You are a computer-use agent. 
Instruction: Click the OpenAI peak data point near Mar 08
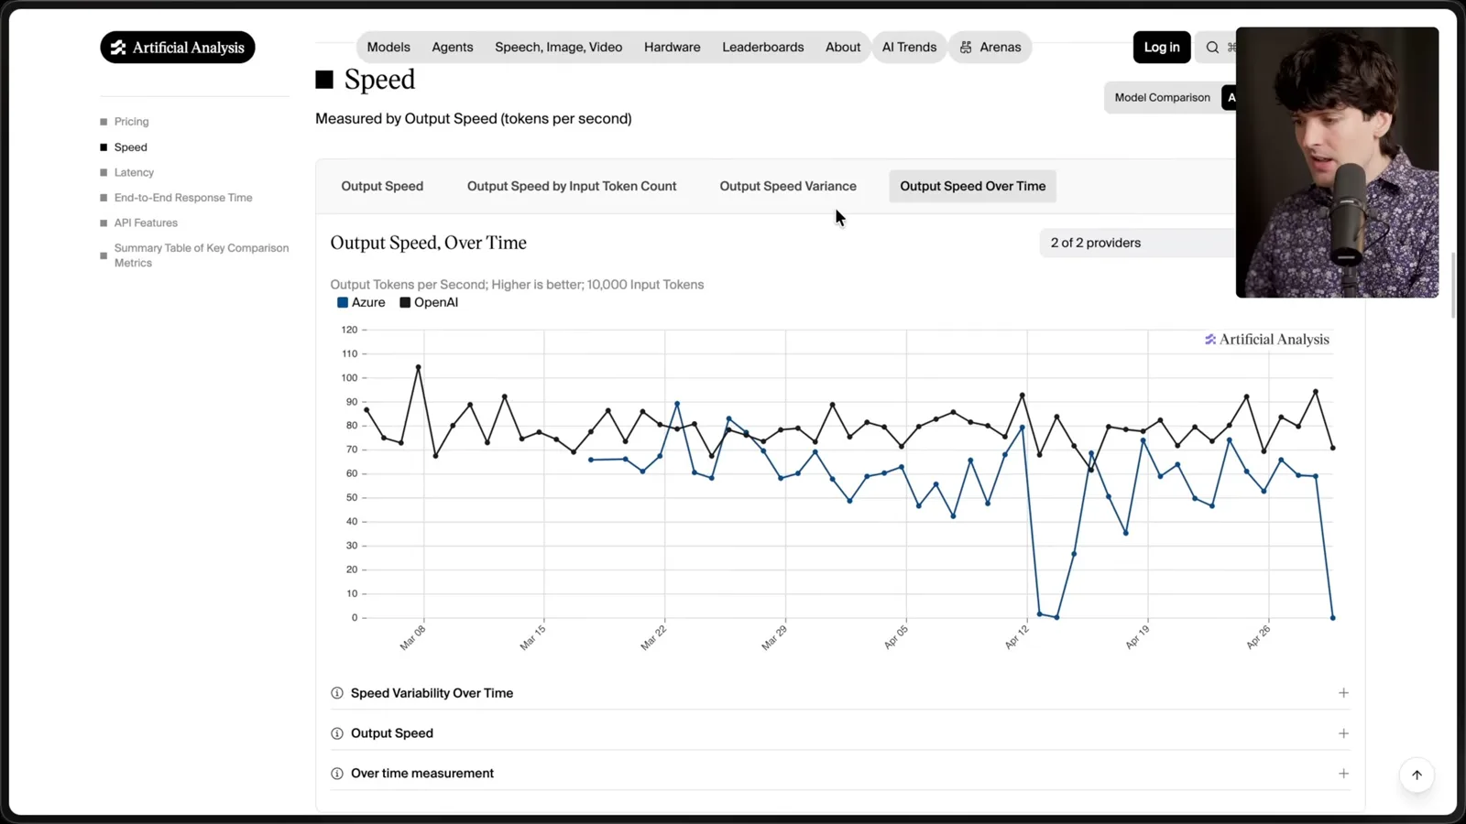419,367
